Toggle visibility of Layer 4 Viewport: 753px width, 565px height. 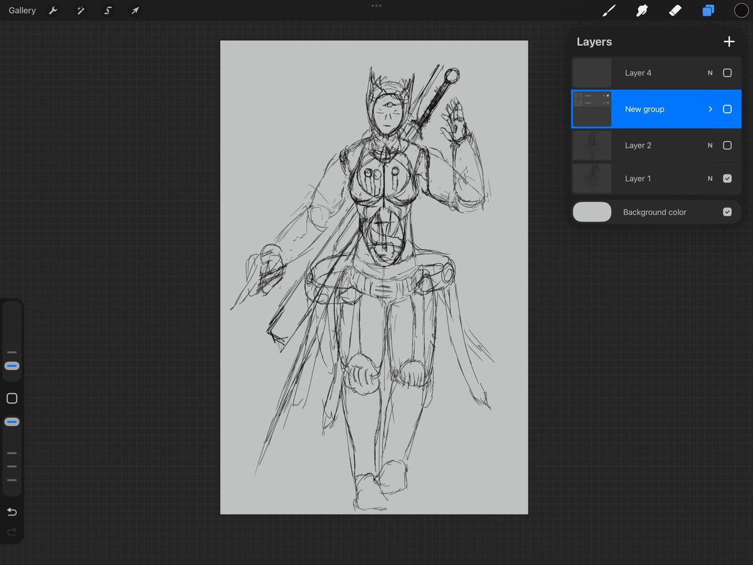727,73
